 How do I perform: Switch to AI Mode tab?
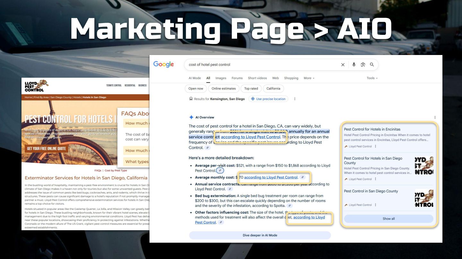click(x=195, y=78)
